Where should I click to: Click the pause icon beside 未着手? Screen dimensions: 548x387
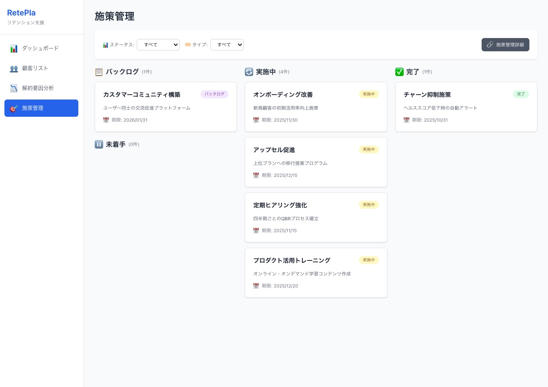click(99, 144)
